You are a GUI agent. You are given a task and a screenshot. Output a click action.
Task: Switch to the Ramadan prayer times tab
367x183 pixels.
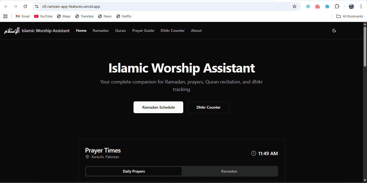(229, 171)
